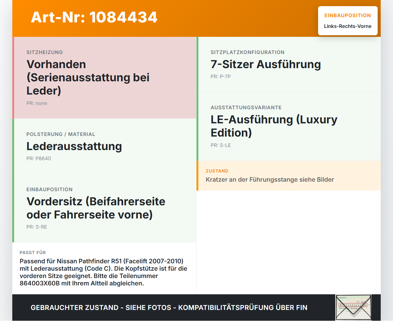The image size is (393, 321).
Task: Click the 'PR: P-7P' code
Action: click(221, 77)
